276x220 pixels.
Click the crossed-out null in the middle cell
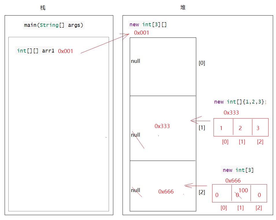(136, 135)
